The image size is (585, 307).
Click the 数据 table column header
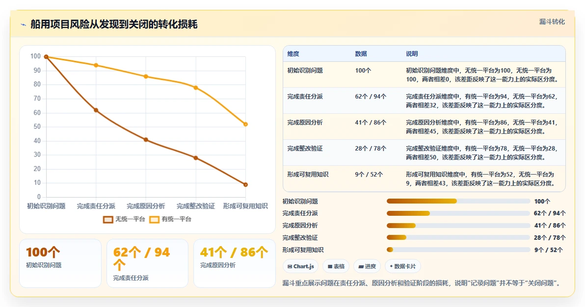[x=361, y=54]
